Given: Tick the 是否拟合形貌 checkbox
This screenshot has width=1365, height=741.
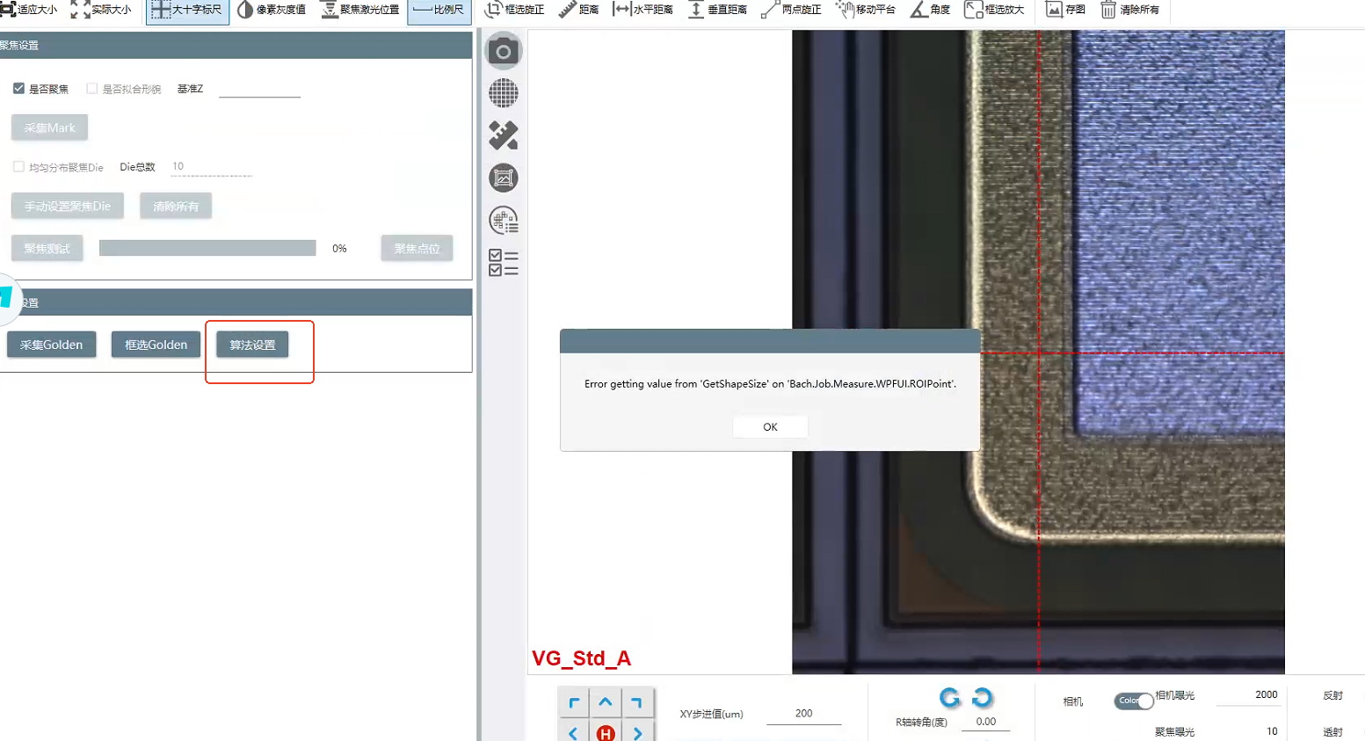Looking at the screenshot, I should tap(92, 89).
